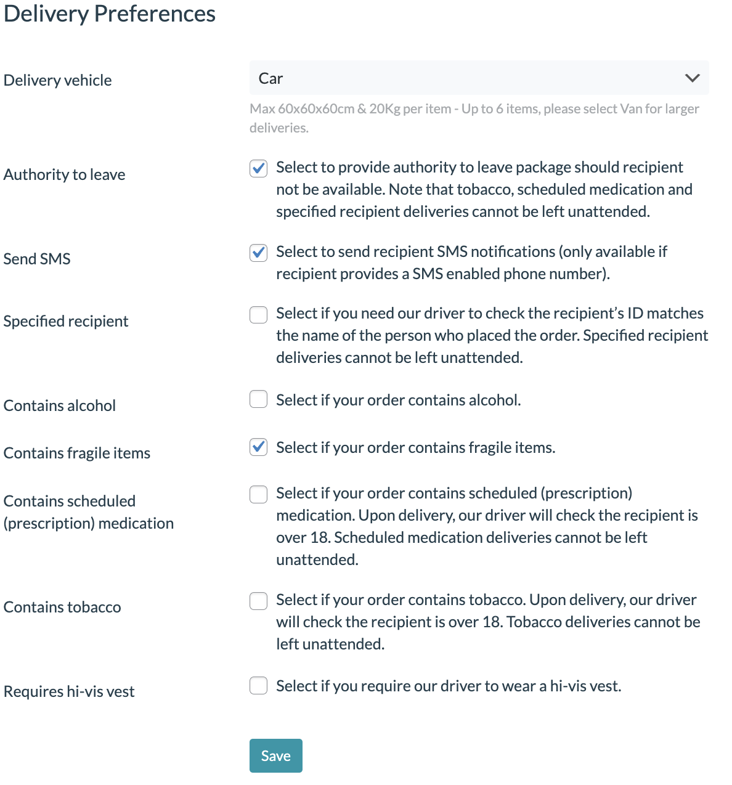
Task: Uncheck the Authority to leave checkbox
Action: click(258, 168)
